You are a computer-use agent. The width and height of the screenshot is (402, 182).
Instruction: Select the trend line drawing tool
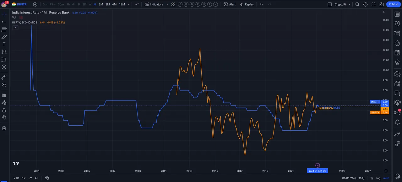pyautogui.click(x=4, y=22)
